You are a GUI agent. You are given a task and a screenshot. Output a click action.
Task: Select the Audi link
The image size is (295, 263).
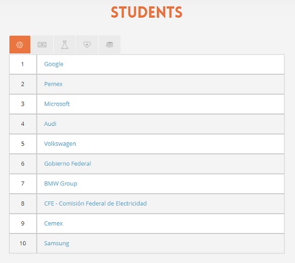pyautogui.click(x=50, y=124)
